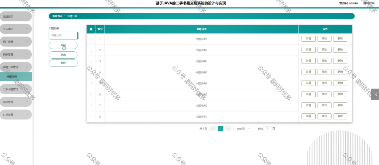The height and width of the screenshot is (165, 379).
Task: Focus the 书籍分类 search input field
Action: point(63,35)
